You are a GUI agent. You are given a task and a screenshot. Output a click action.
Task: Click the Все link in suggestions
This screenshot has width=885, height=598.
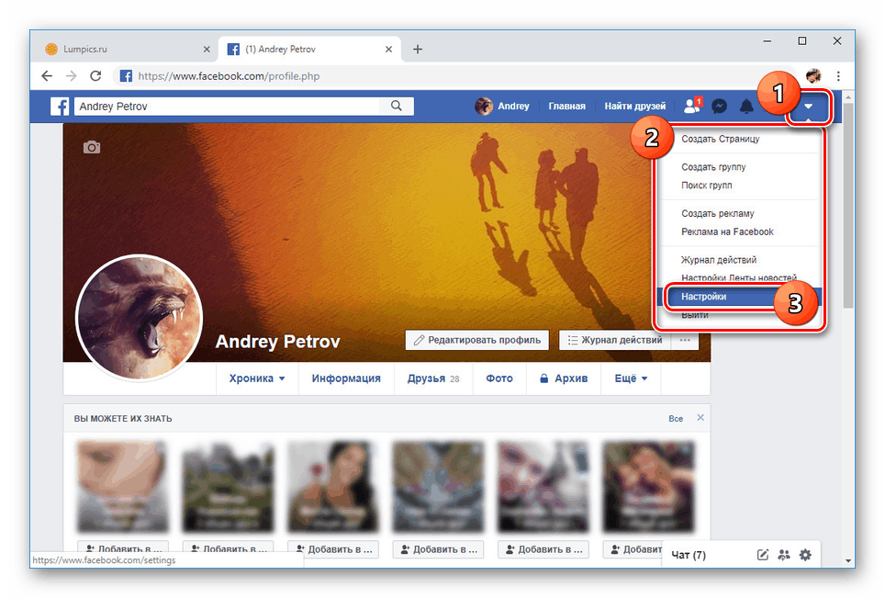tap(676, 419)
